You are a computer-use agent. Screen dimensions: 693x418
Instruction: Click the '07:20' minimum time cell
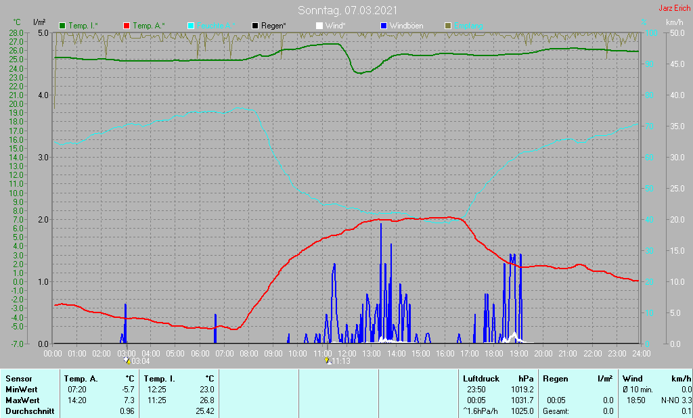[x=77, y=390]
